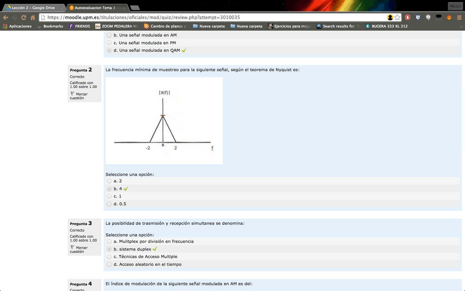The height and width of the screenshot is (291, 465).
Task: Click the orange extension icon near menu
Action: [449, 18]
